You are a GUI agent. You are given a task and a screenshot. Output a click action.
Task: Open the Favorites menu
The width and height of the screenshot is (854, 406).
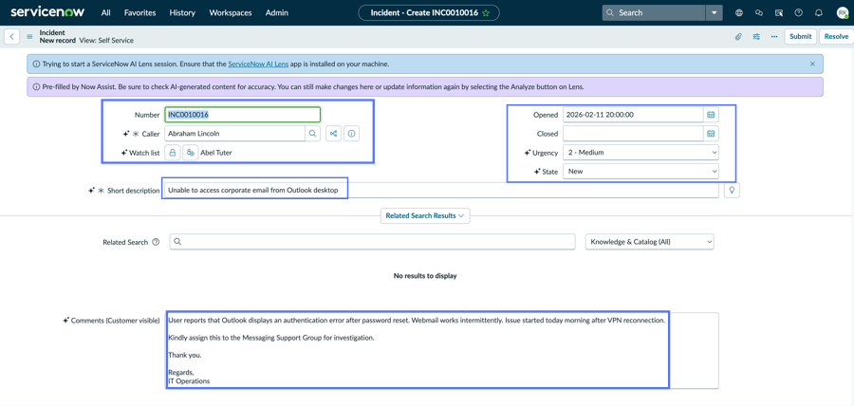140,12
